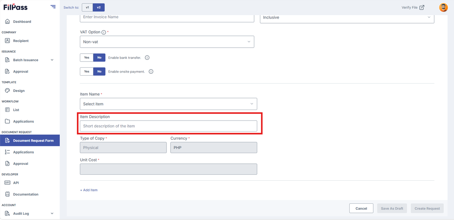Open the Select item dropdown
454x220 pixels.
[x=168, y=104]
